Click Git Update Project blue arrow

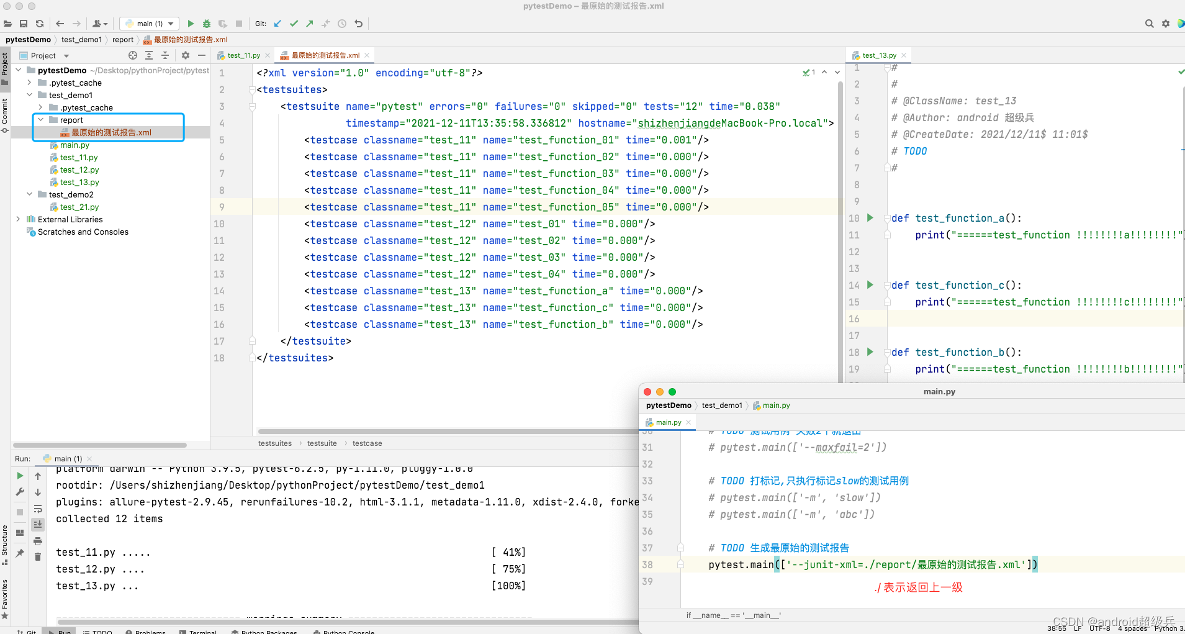click(x=277, y=24)
